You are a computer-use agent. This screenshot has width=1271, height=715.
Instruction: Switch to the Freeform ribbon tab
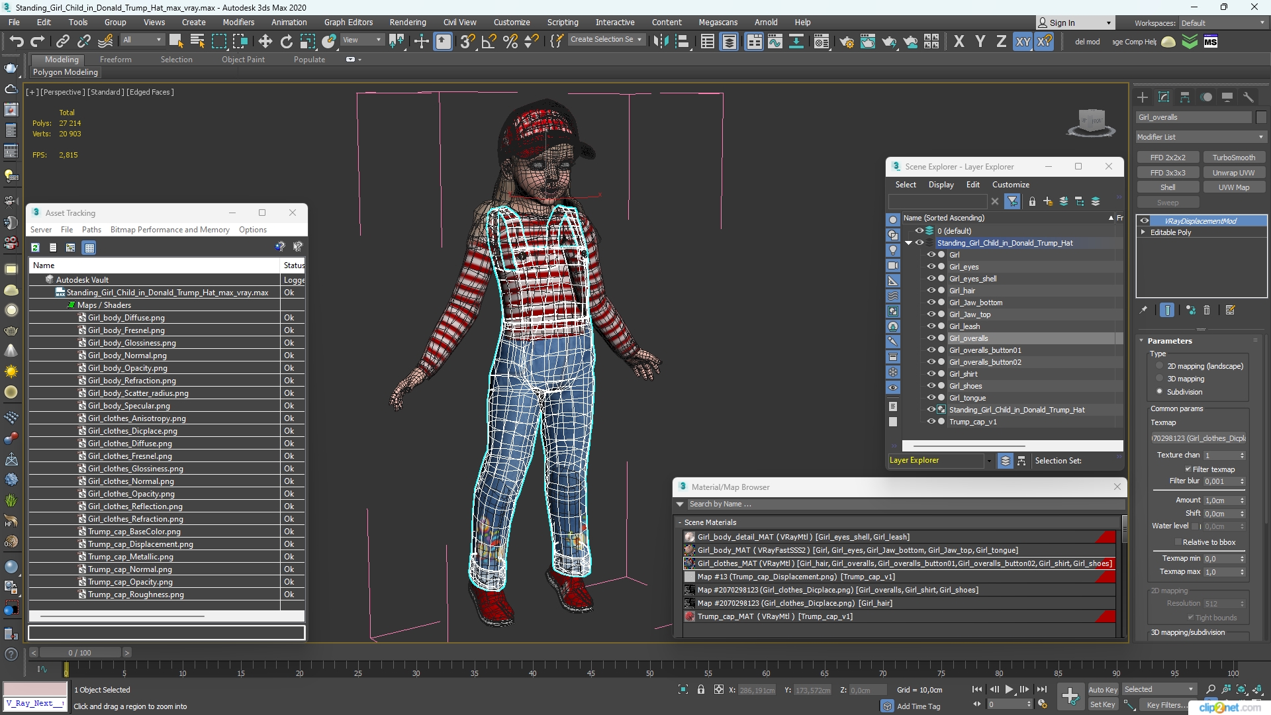(x=115, y=60)
